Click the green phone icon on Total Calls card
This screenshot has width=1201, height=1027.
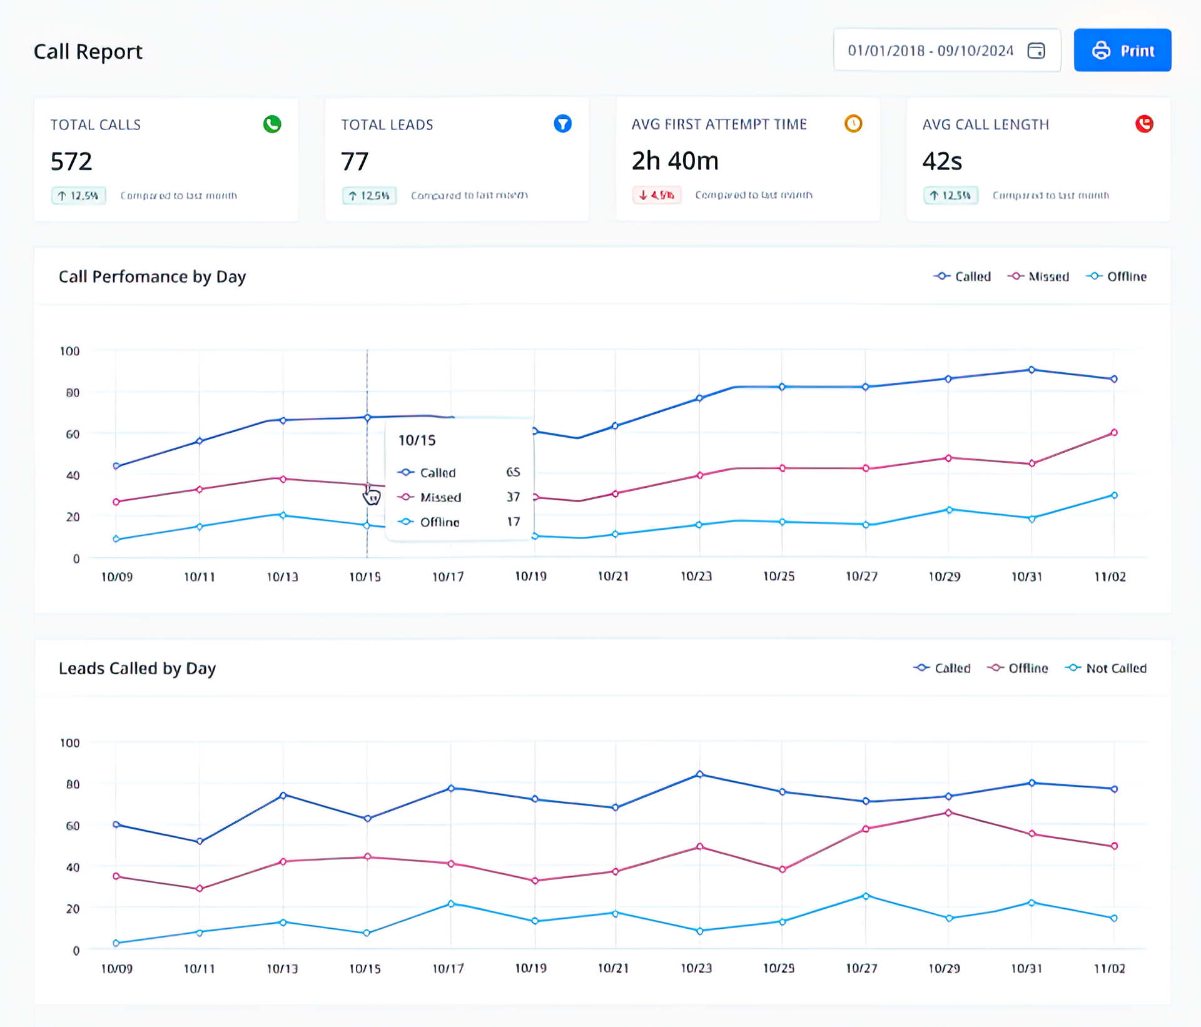coord(272,124)
